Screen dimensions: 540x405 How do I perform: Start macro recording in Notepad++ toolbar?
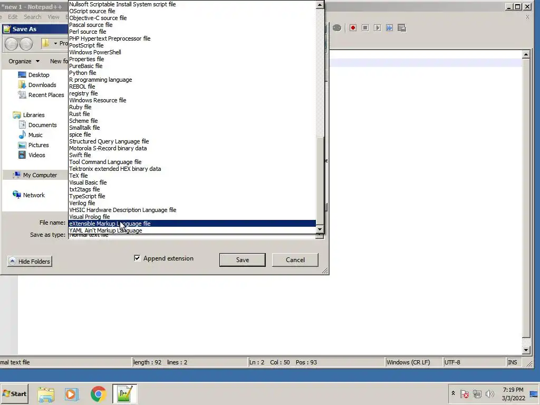[x=353, y=28]
